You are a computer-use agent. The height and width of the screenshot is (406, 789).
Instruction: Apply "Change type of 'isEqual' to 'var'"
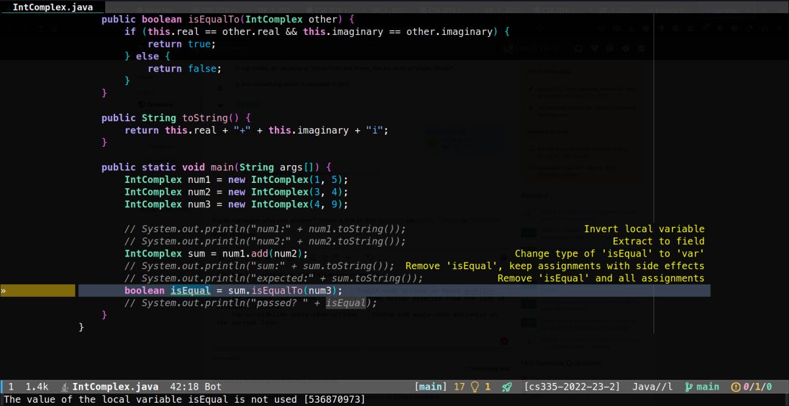coord(610,253)
